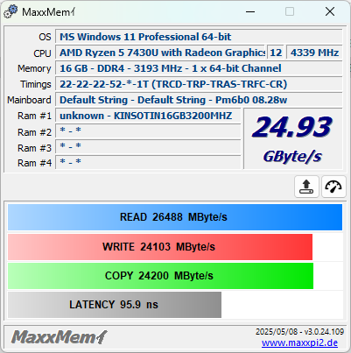Click the 24.93 GByte/s score display
Viewport: 351px width, 353px height.
point(292,138)
